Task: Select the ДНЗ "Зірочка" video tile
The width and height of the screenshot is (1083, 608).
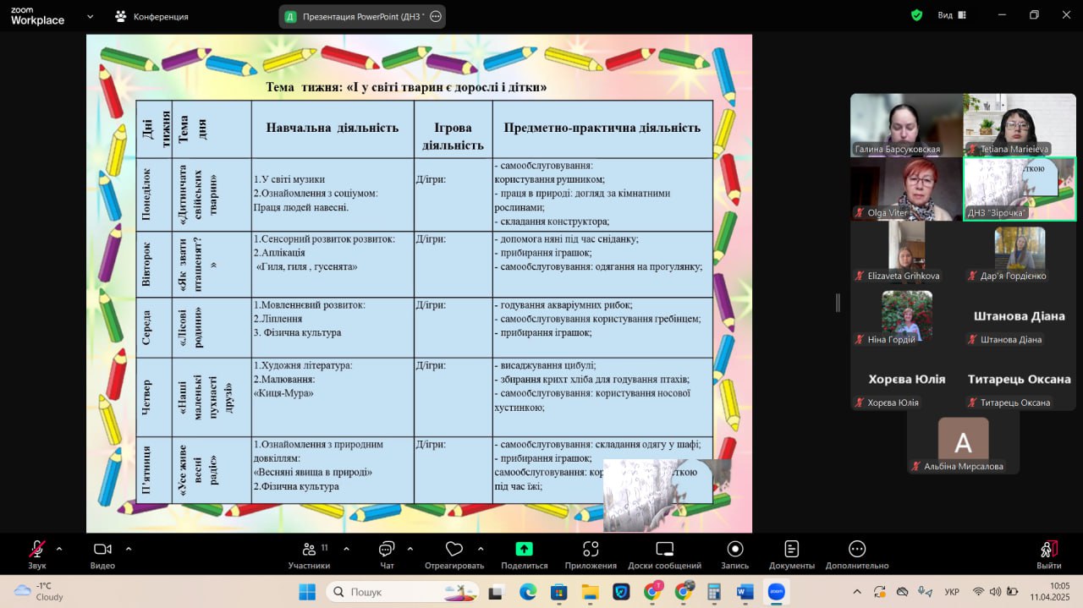Action: point(1020,189)
